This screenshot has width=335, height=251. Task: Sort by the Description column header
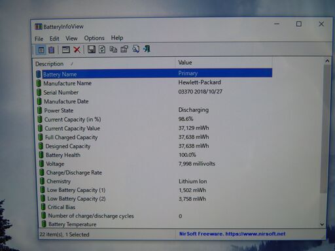tap(104, 63)
